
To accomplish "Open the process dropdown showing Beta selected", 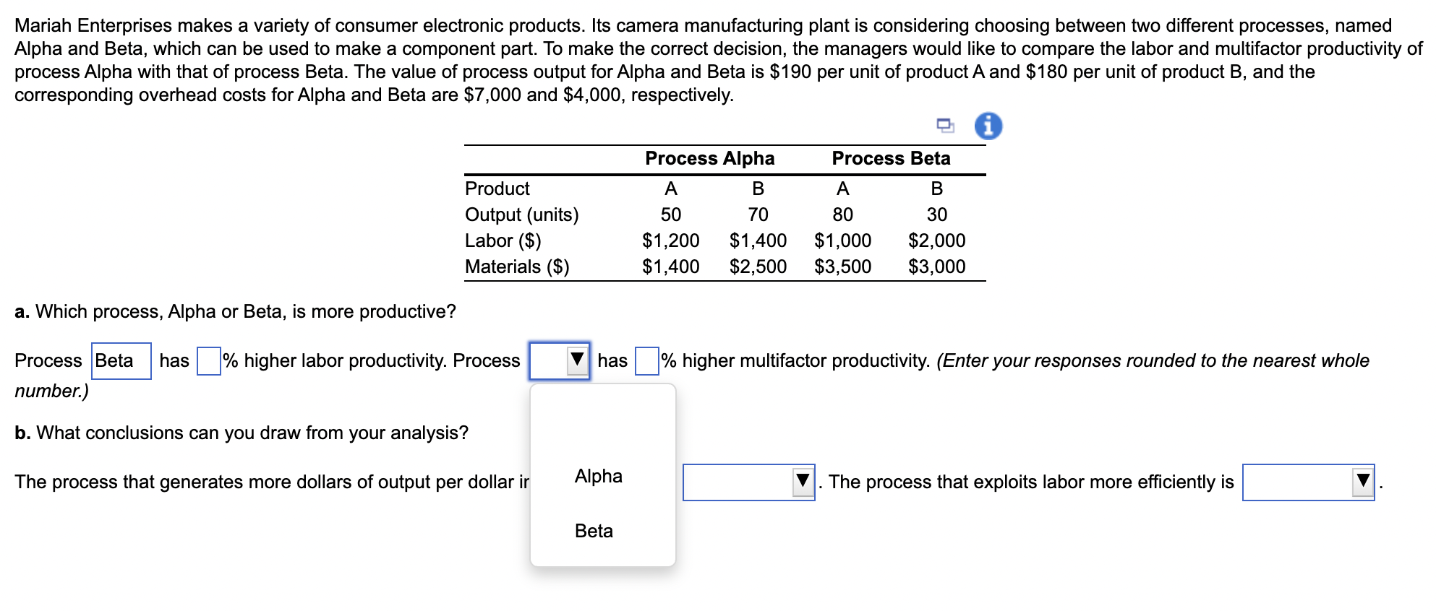I will pyautogui.click(x=121, y=360).
